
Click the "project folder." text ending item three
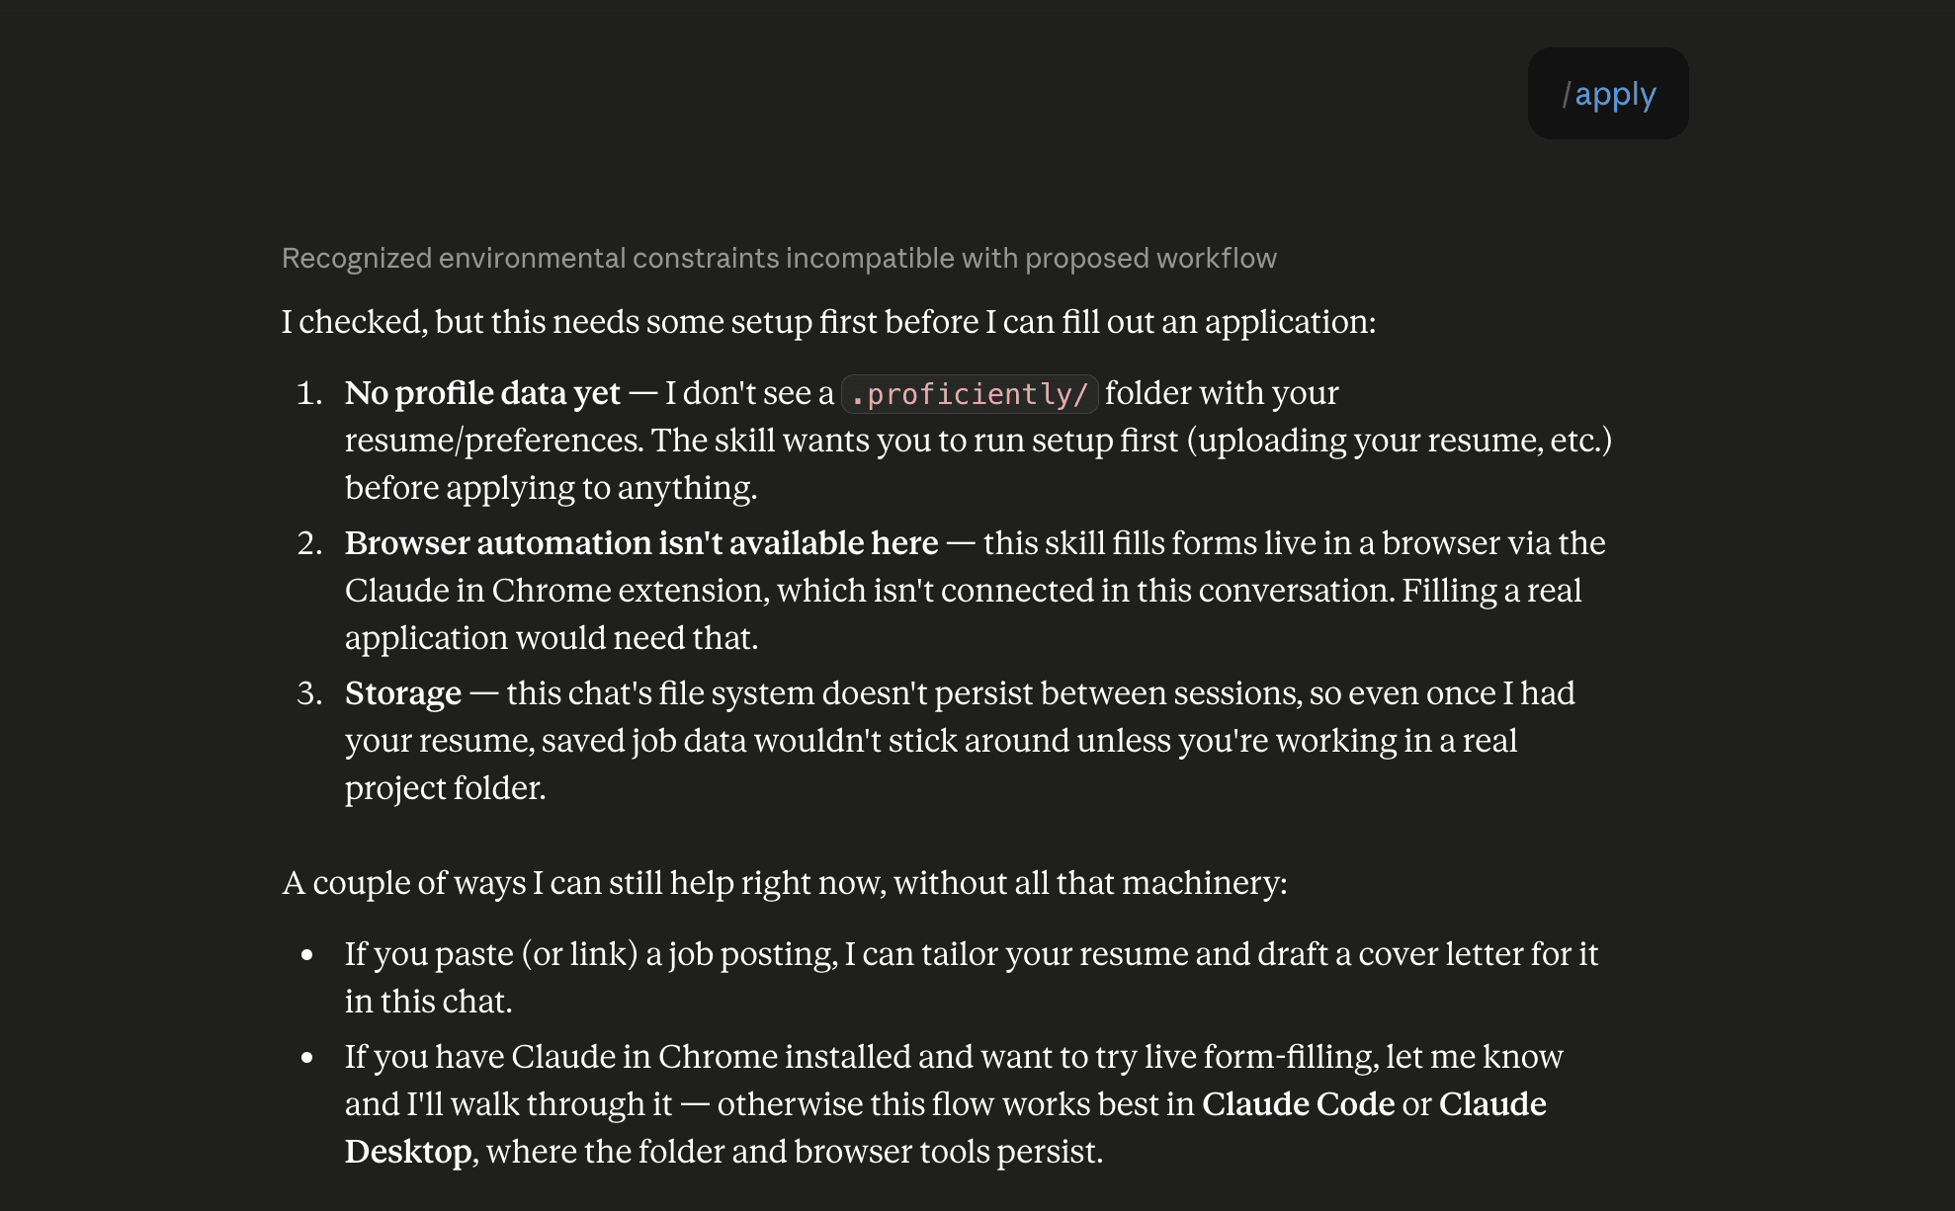click(x=445, y=788)
